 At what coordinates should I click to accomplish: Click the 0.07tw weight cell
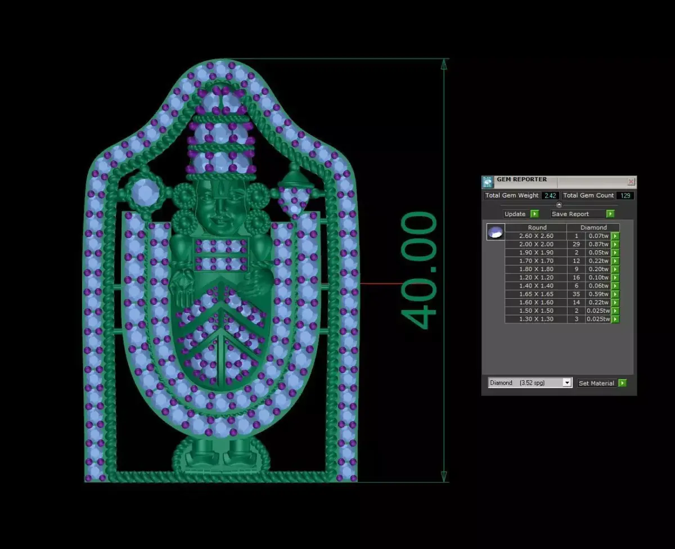598,236
